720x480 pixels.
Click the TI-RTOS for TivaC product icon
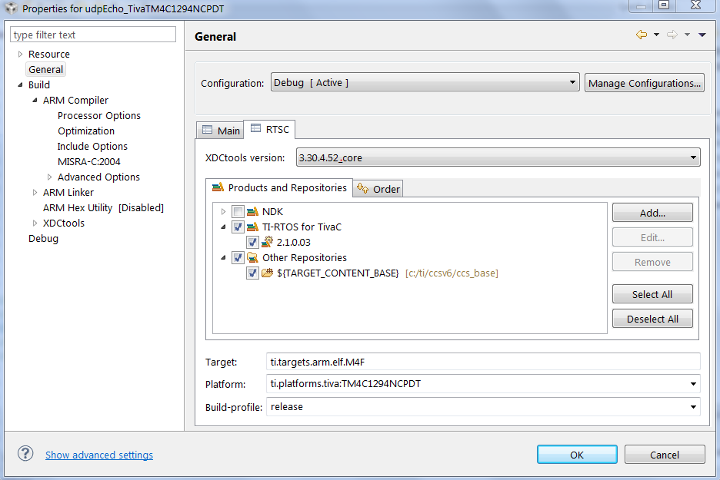click(252, 227)
